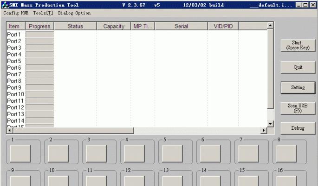Click port slot 2 indicator box
Viewport: 318px width, 186px height.
(x=58, y=154)
